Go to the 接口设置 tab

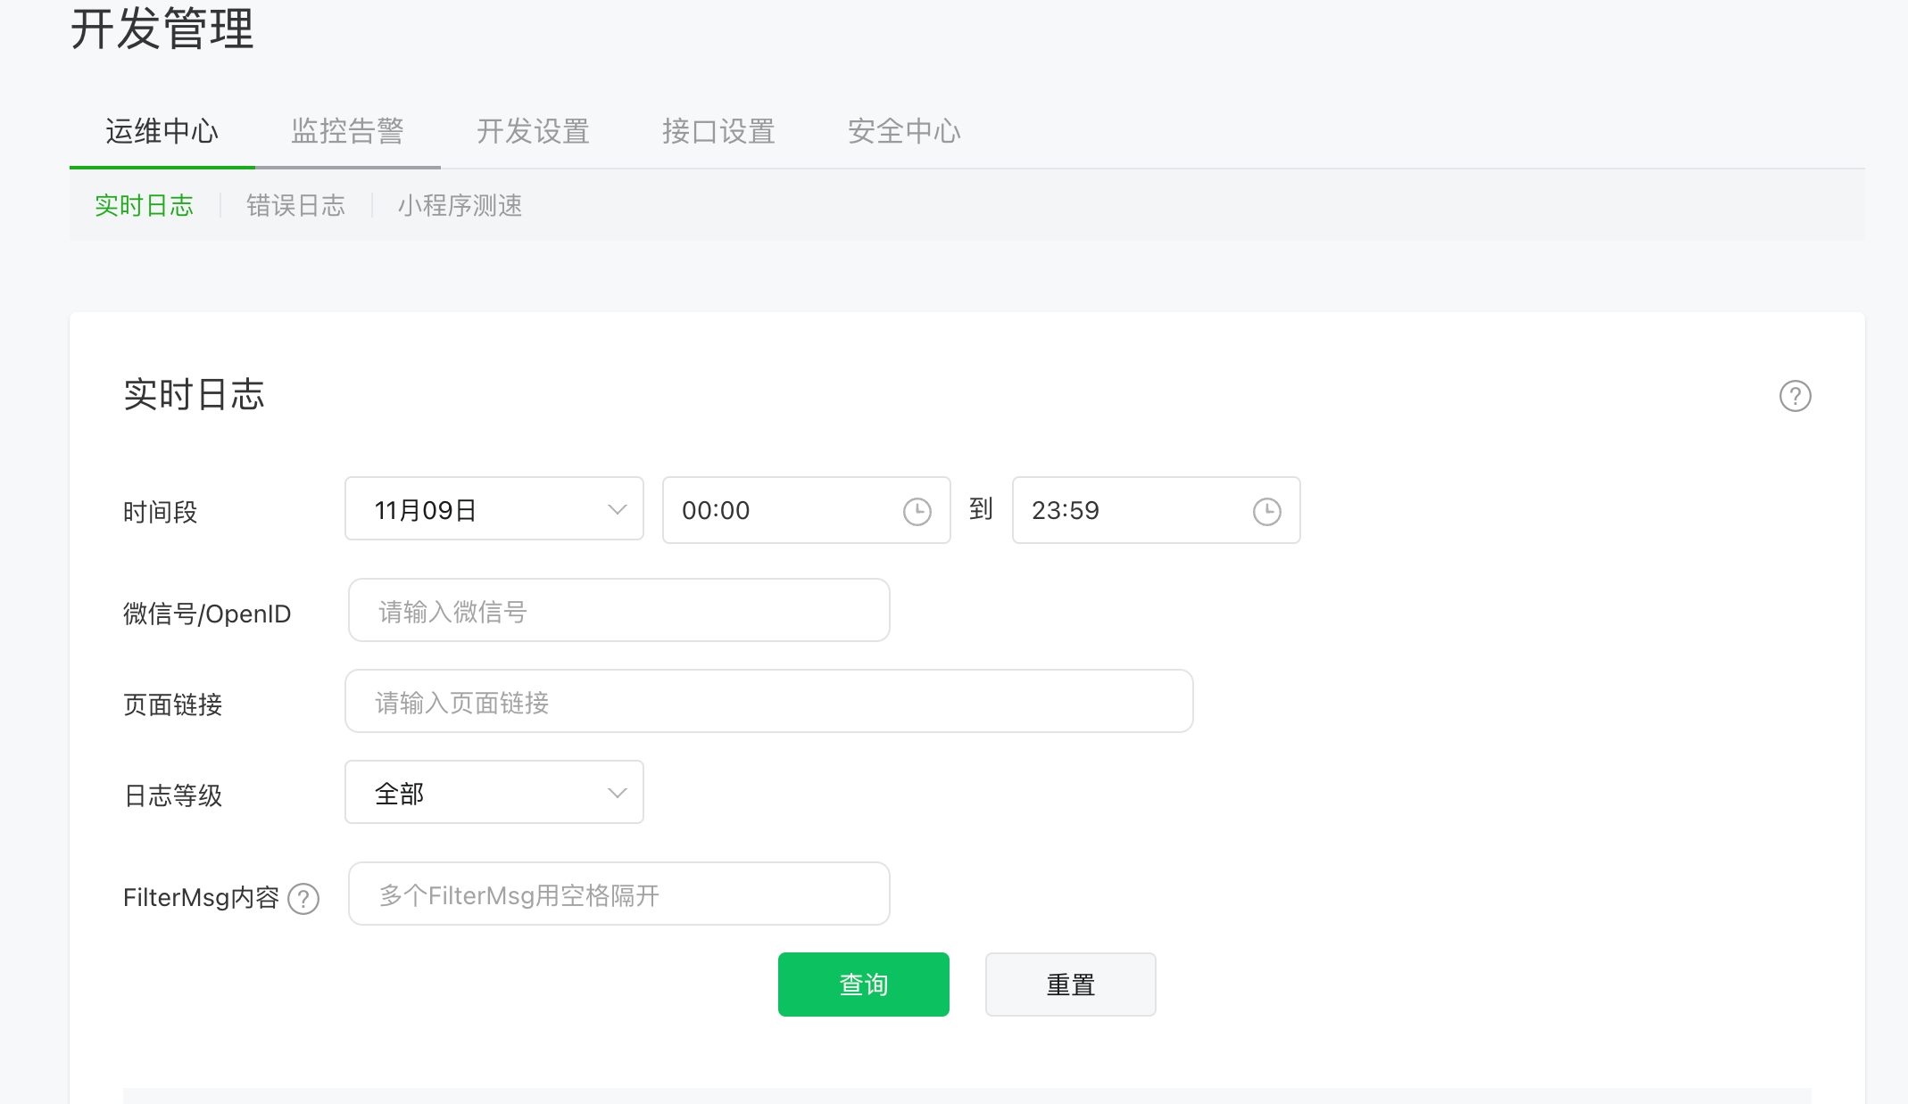point(718,132)
